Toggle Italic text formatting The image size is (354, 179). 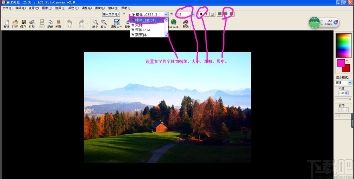(206, 14)
